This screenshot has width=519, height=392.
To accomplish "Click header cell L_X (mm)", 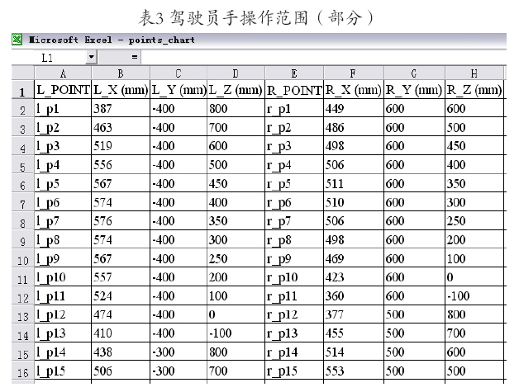I will (121, 90).
